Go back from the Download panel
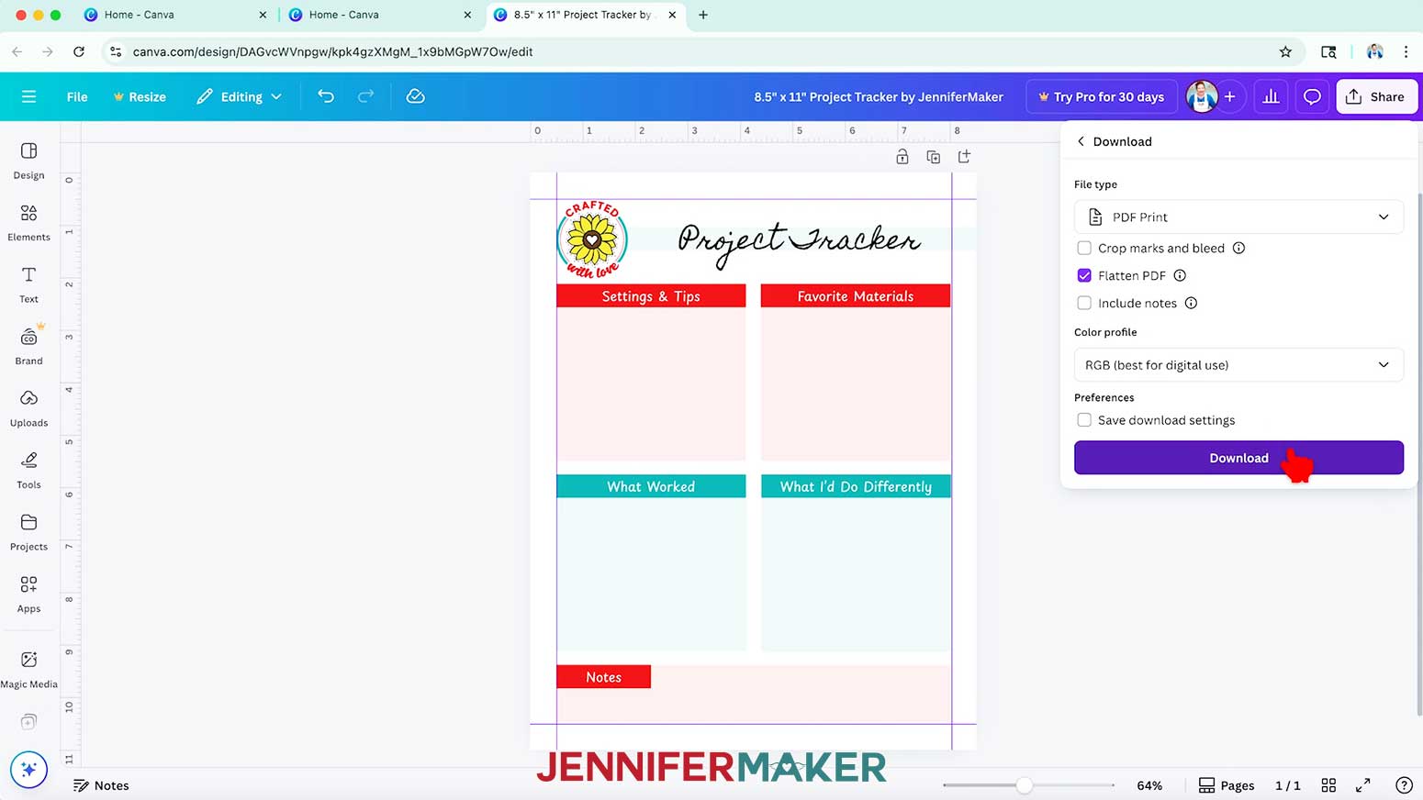 (1081, 141)
